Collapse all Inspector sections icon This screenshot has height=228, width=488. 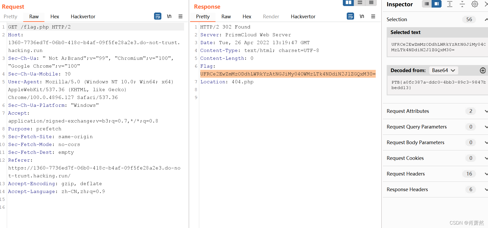[462, 4]
